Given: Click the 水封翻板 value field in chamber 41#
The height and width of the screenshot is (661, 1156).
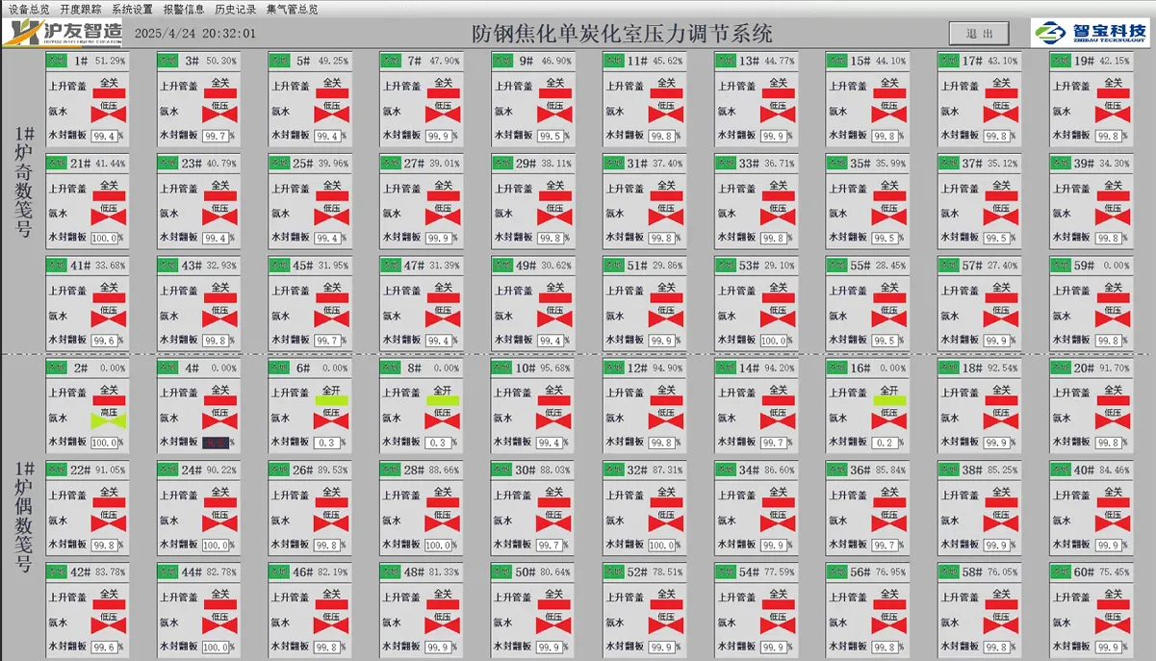Looking at the screenshot, I should (105, 341).
